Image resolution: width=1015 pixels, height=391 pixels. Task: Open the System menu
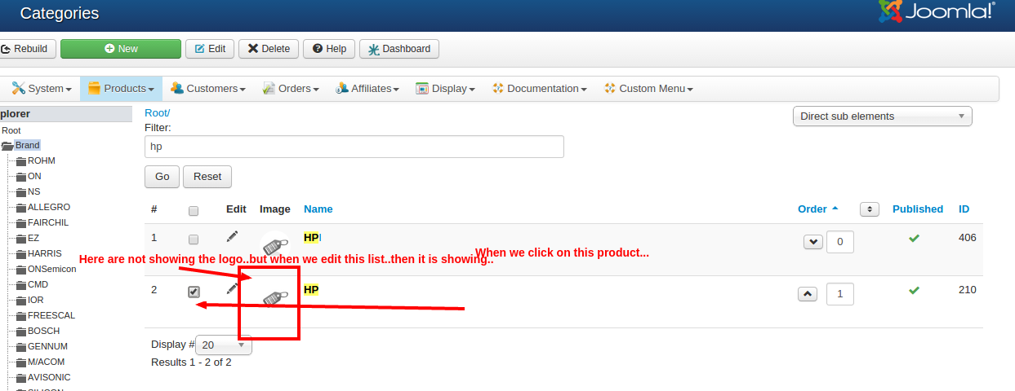(x=42, y=88)
